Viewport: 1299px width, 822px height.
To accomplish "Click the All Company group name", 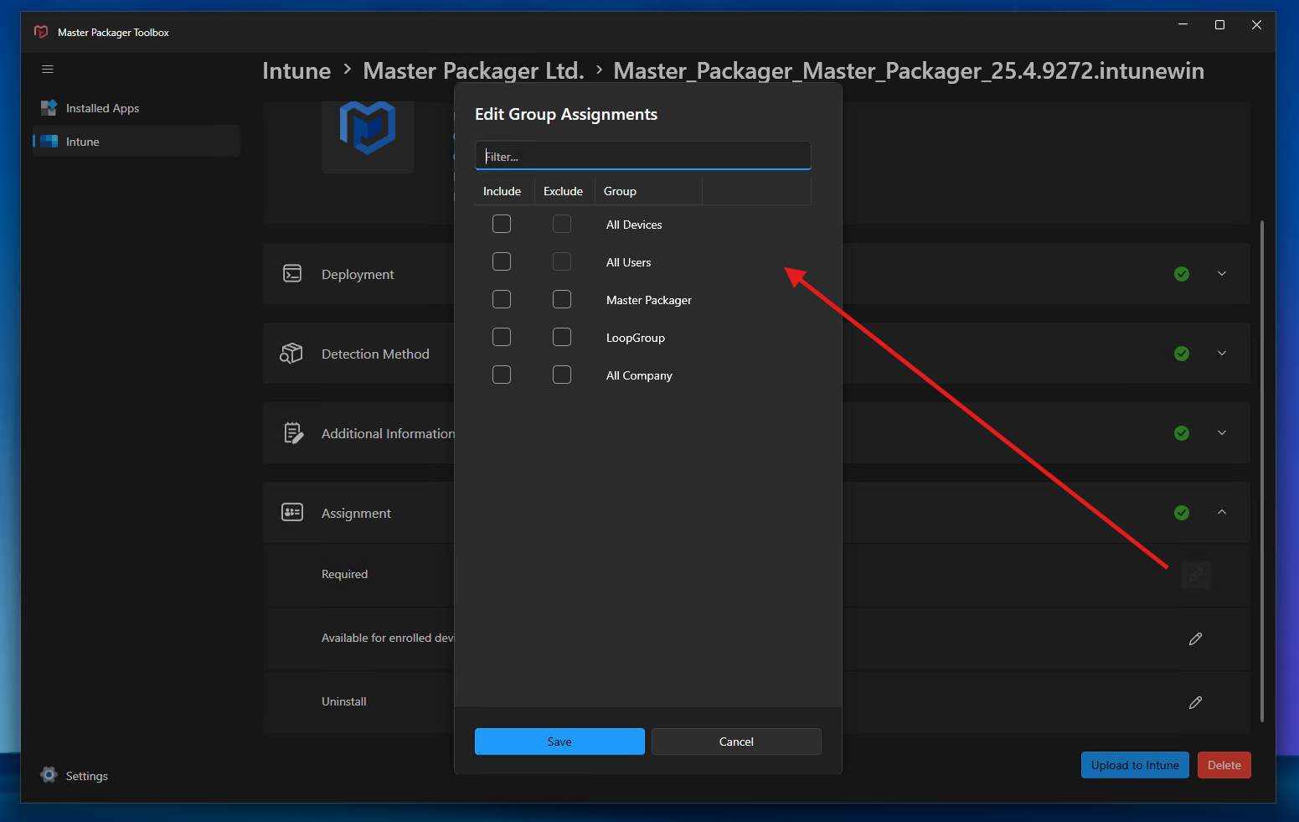I will tap(639, 375).
